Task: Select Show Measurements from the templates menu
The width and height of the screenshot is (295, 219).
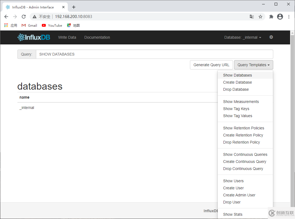Action: (241, 102)
